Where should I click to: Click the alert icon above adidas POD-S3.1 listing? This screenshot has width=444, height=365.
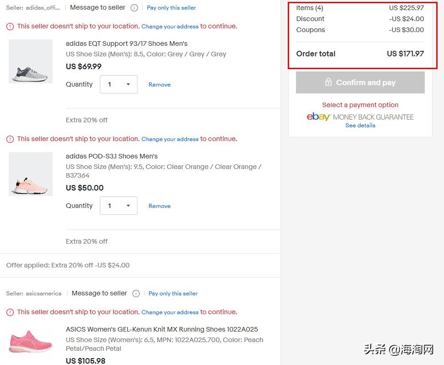click(x=10, y=139)
